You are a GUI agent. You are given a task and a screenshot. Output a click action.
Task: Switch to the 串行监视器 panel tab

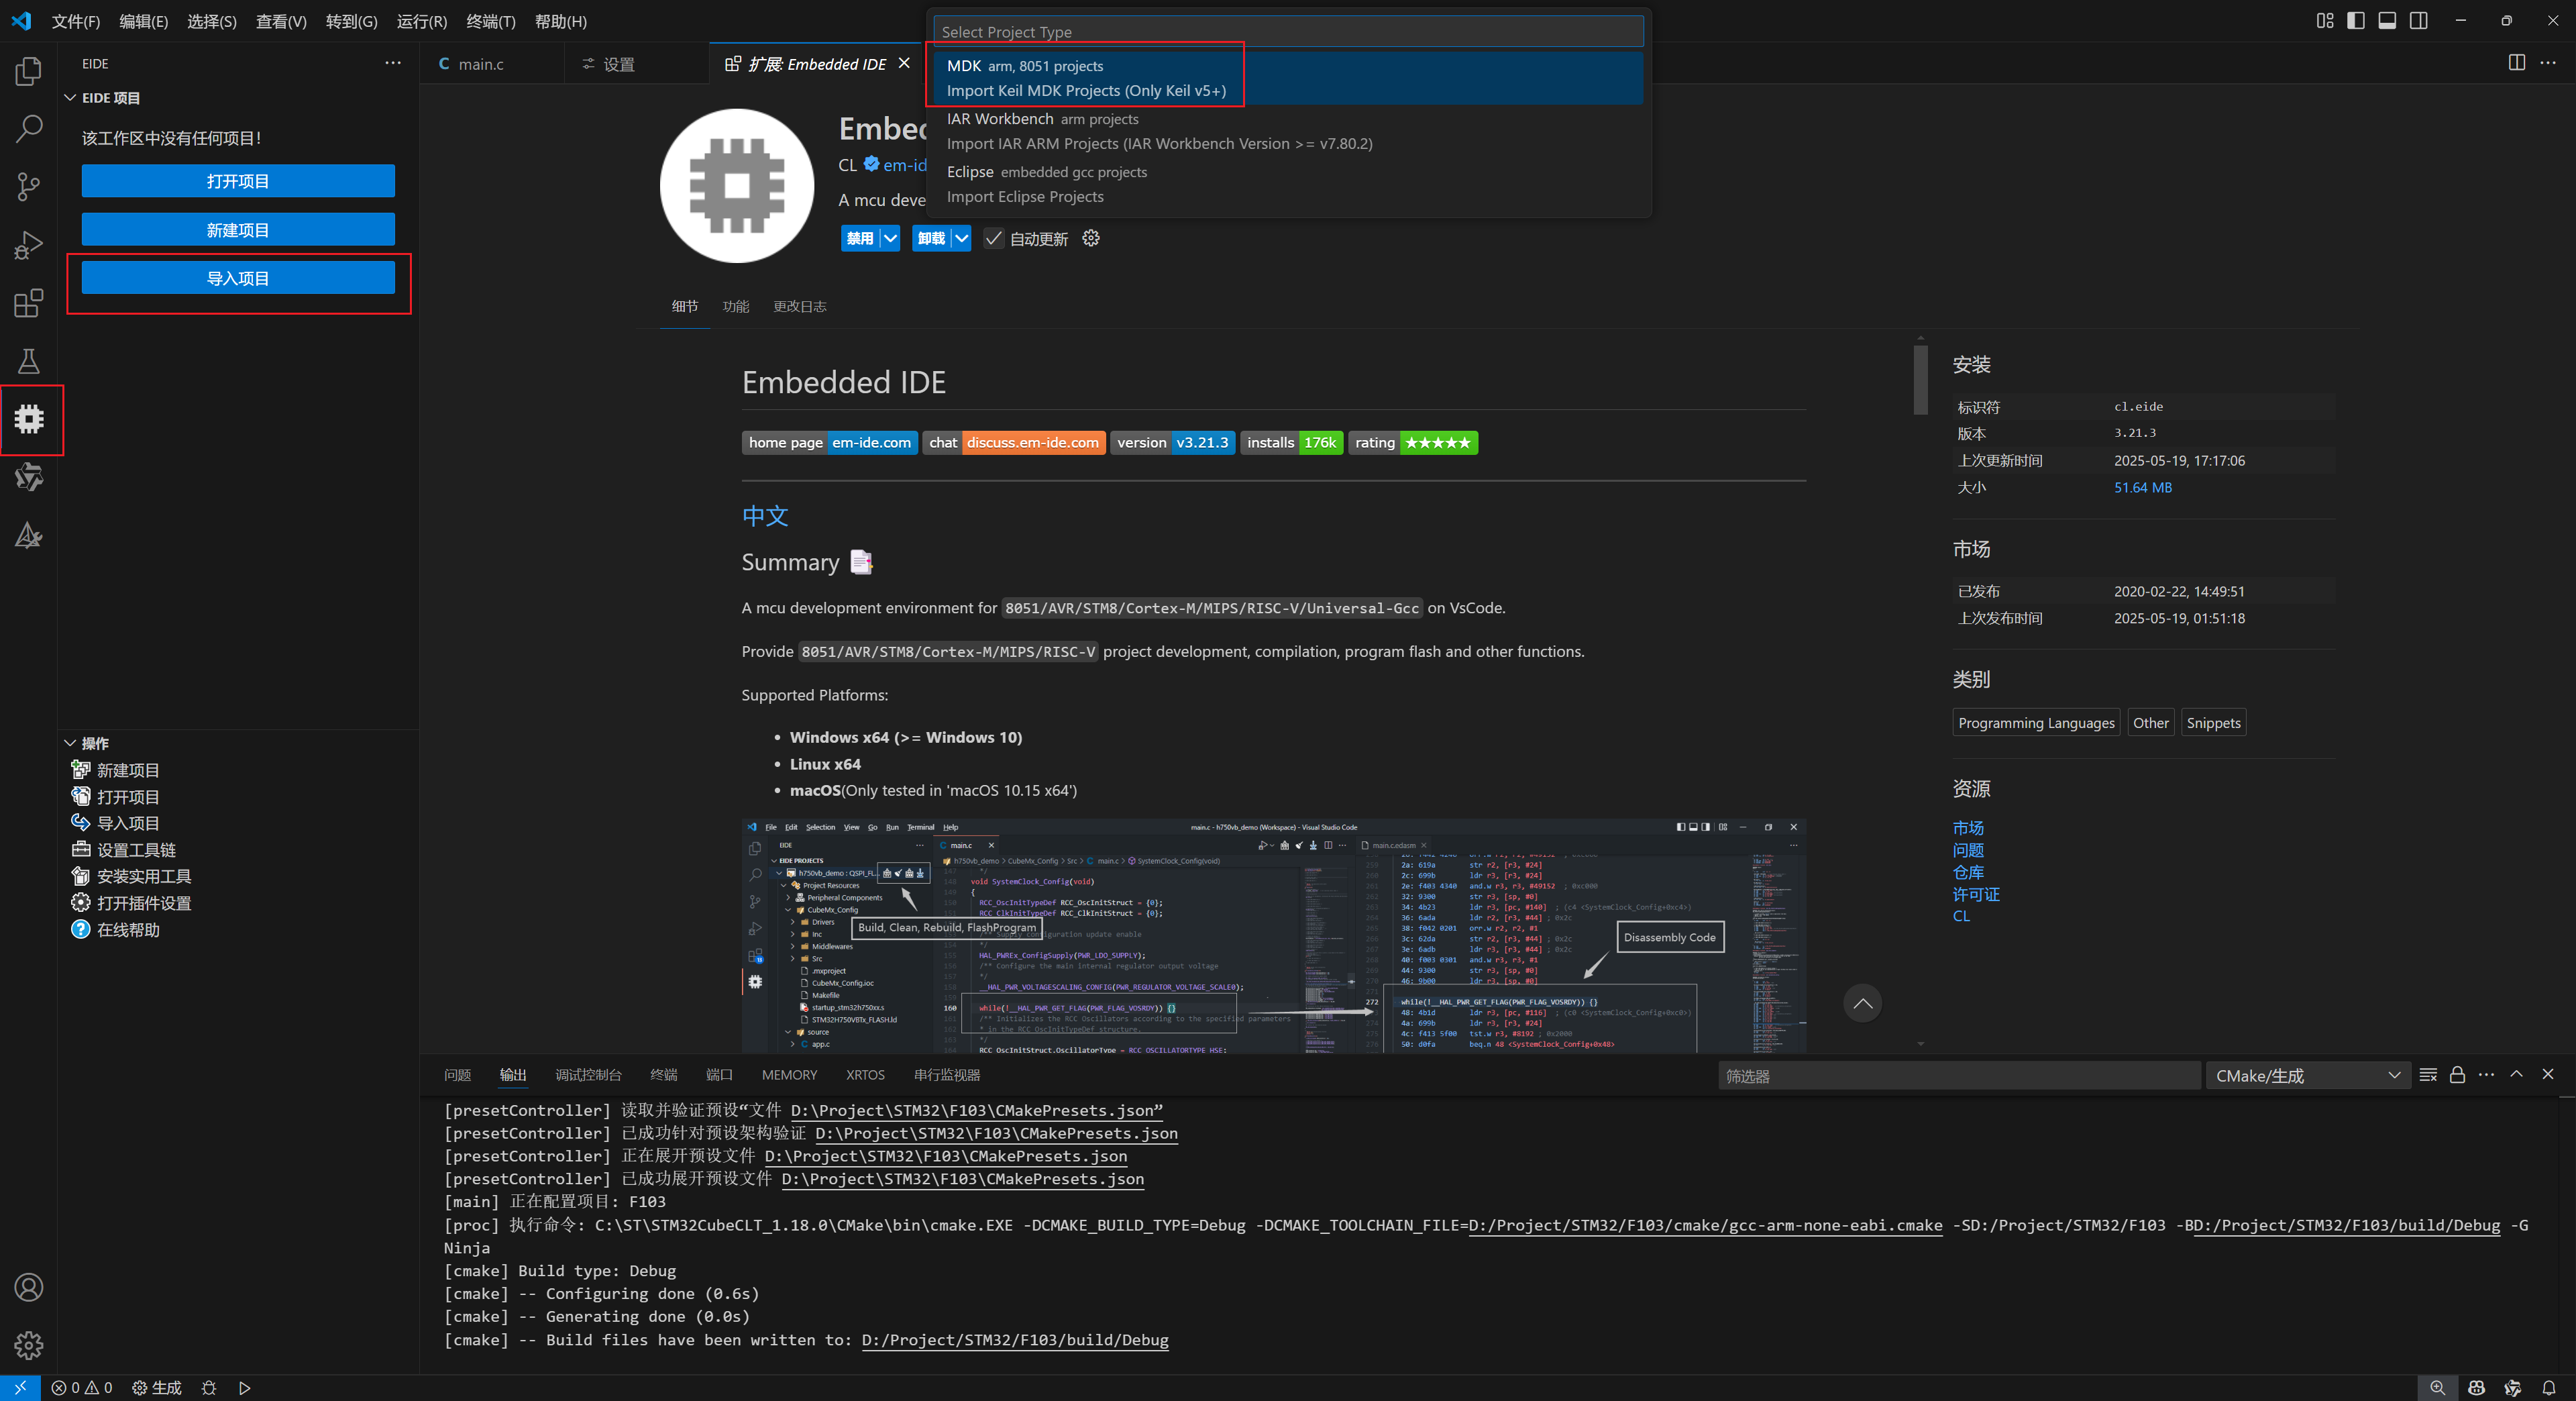tap(946, 1075)
